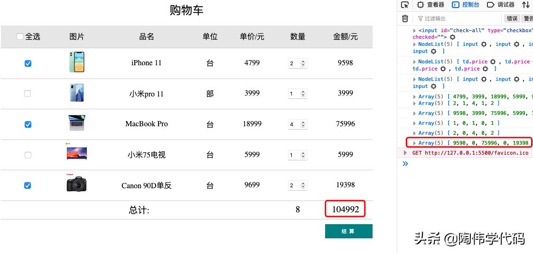Click the grand total 104992
This screenshot has height=253, width=533.
(x=346, y=209)
